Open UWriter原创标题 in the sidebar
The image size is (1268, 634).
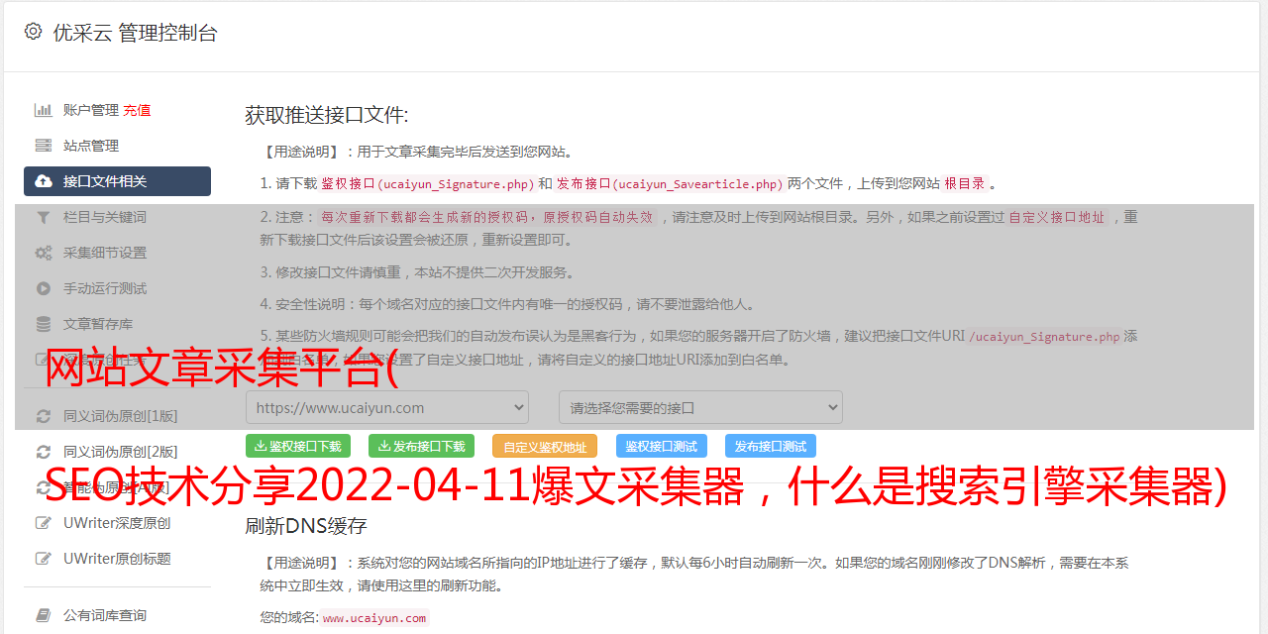(x=117, y=559)
